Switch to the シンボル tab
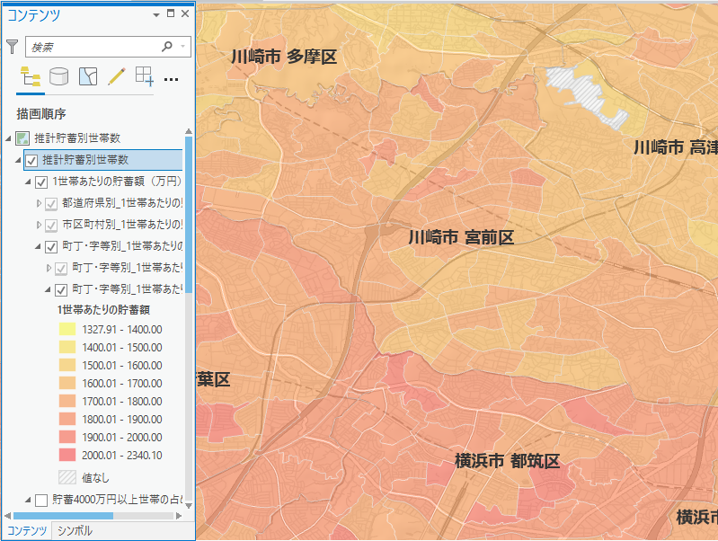The height and width of the screenshot is (541, 718). (x=75, y=530)
